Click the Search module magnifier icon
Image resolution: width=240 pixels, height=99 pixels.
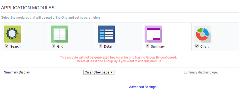[x=12, y=34]
